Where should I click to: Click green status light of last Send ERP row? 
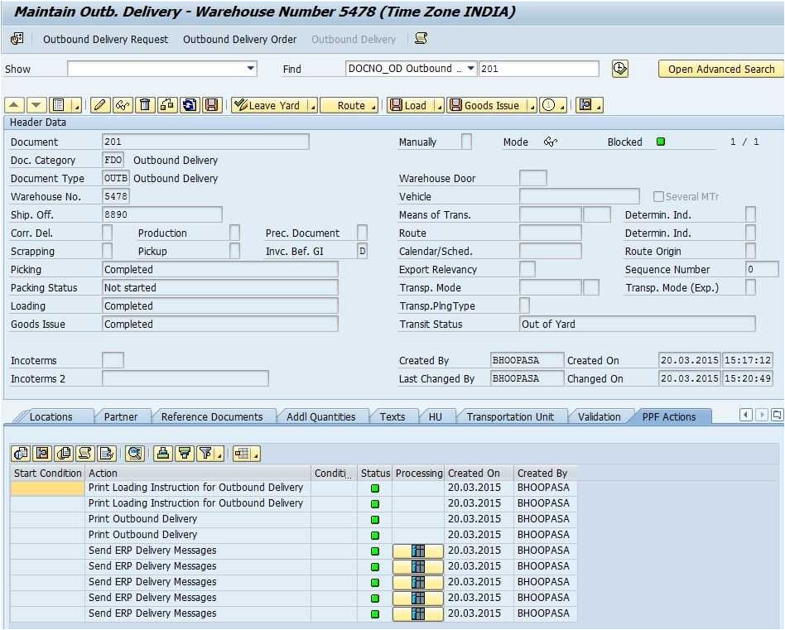tap(375, 614)
